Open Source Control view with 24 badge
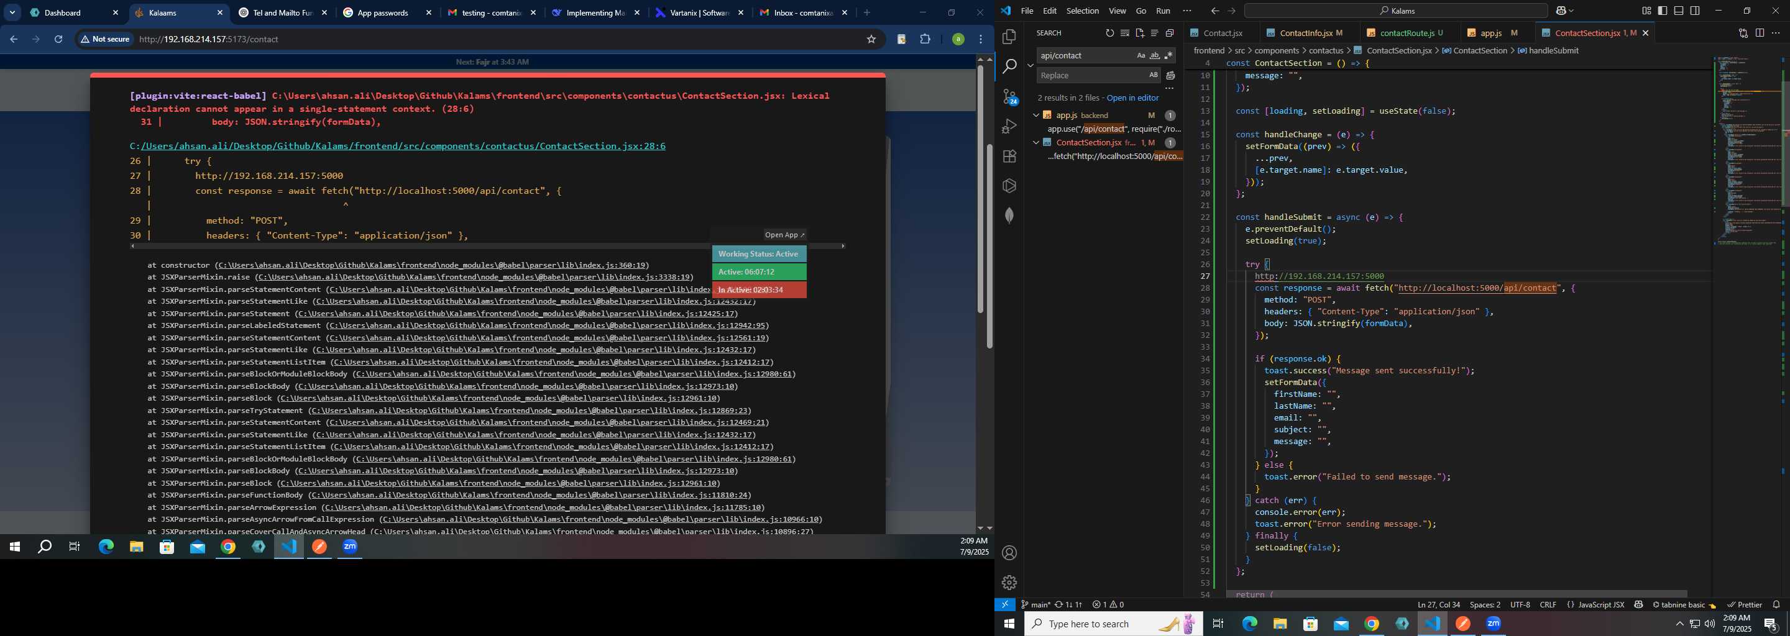 click(1009, 96)
